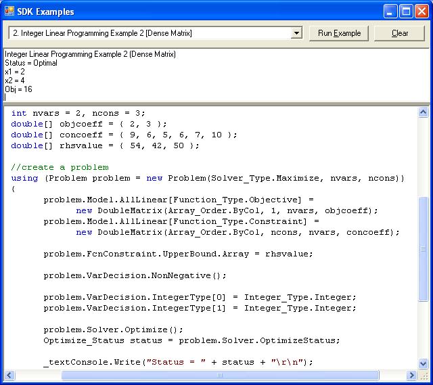Click the splitter bar between output and code
The width and height of the screenshot is (433, 385).
[x=216, y=104]
